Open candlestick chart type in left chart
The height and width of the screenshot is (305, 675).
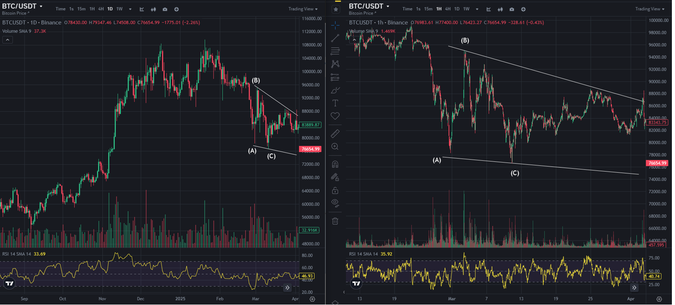point(154,9)
